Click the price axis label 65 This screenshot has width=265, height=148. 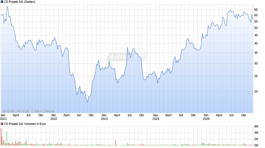pyautogui.click(x=256, y=10)
